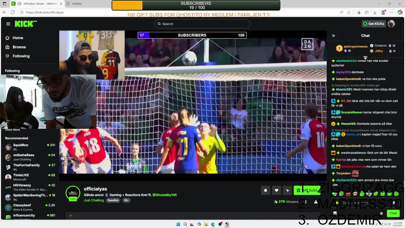Screen dimensions: 405x228
Task: Click the officialyas channel avatar
Action: (x=73, y=193)
